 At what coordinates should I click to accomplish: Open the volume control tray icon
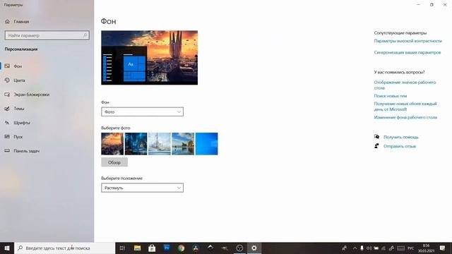[369, 248]
